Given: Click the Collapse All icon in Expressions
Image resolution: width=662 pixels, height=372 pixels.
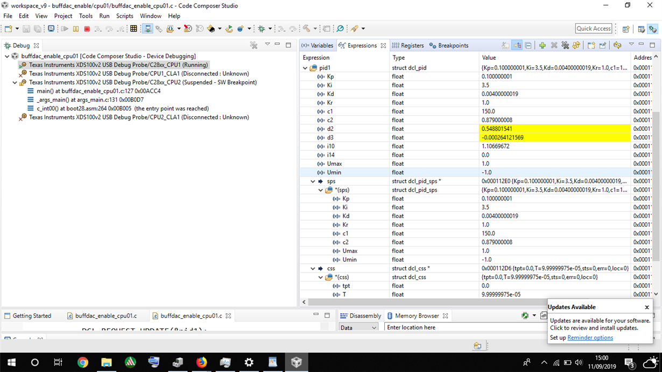Looking at the screenshot, I should pyautogui.click(x=528, y=46).
